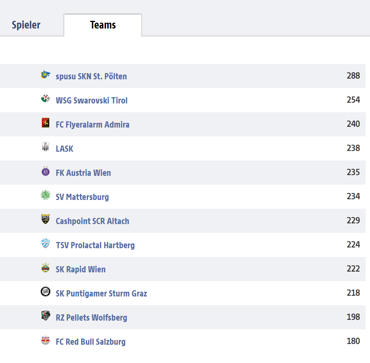Click the Sturm Graz round logo
370x363 pixels.
tap(45, 291)
